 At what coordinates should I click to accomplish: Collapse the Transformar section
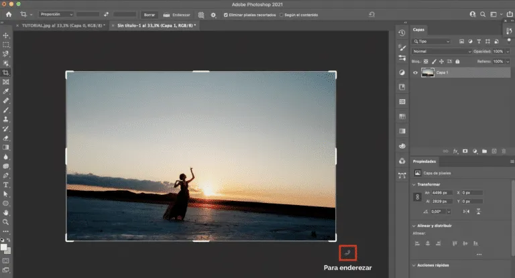tap(414, 184)
